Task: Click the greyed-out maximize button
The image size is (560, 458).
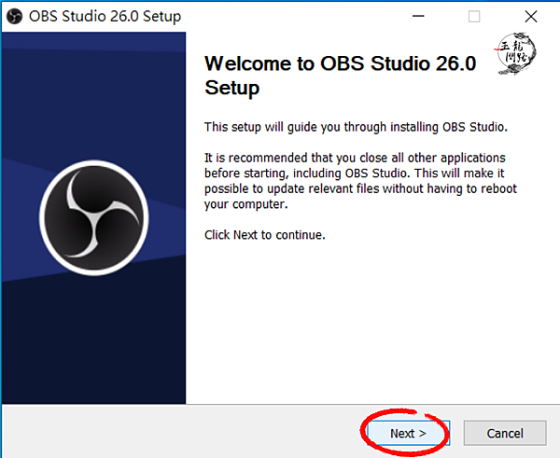Action: tap(474, 17)
